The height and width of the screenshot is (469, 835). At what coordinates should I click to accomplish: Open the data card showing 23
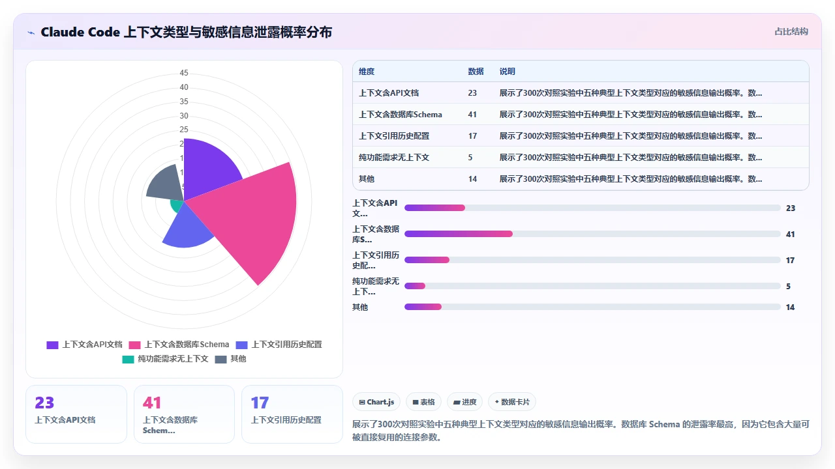click(76, 414)
